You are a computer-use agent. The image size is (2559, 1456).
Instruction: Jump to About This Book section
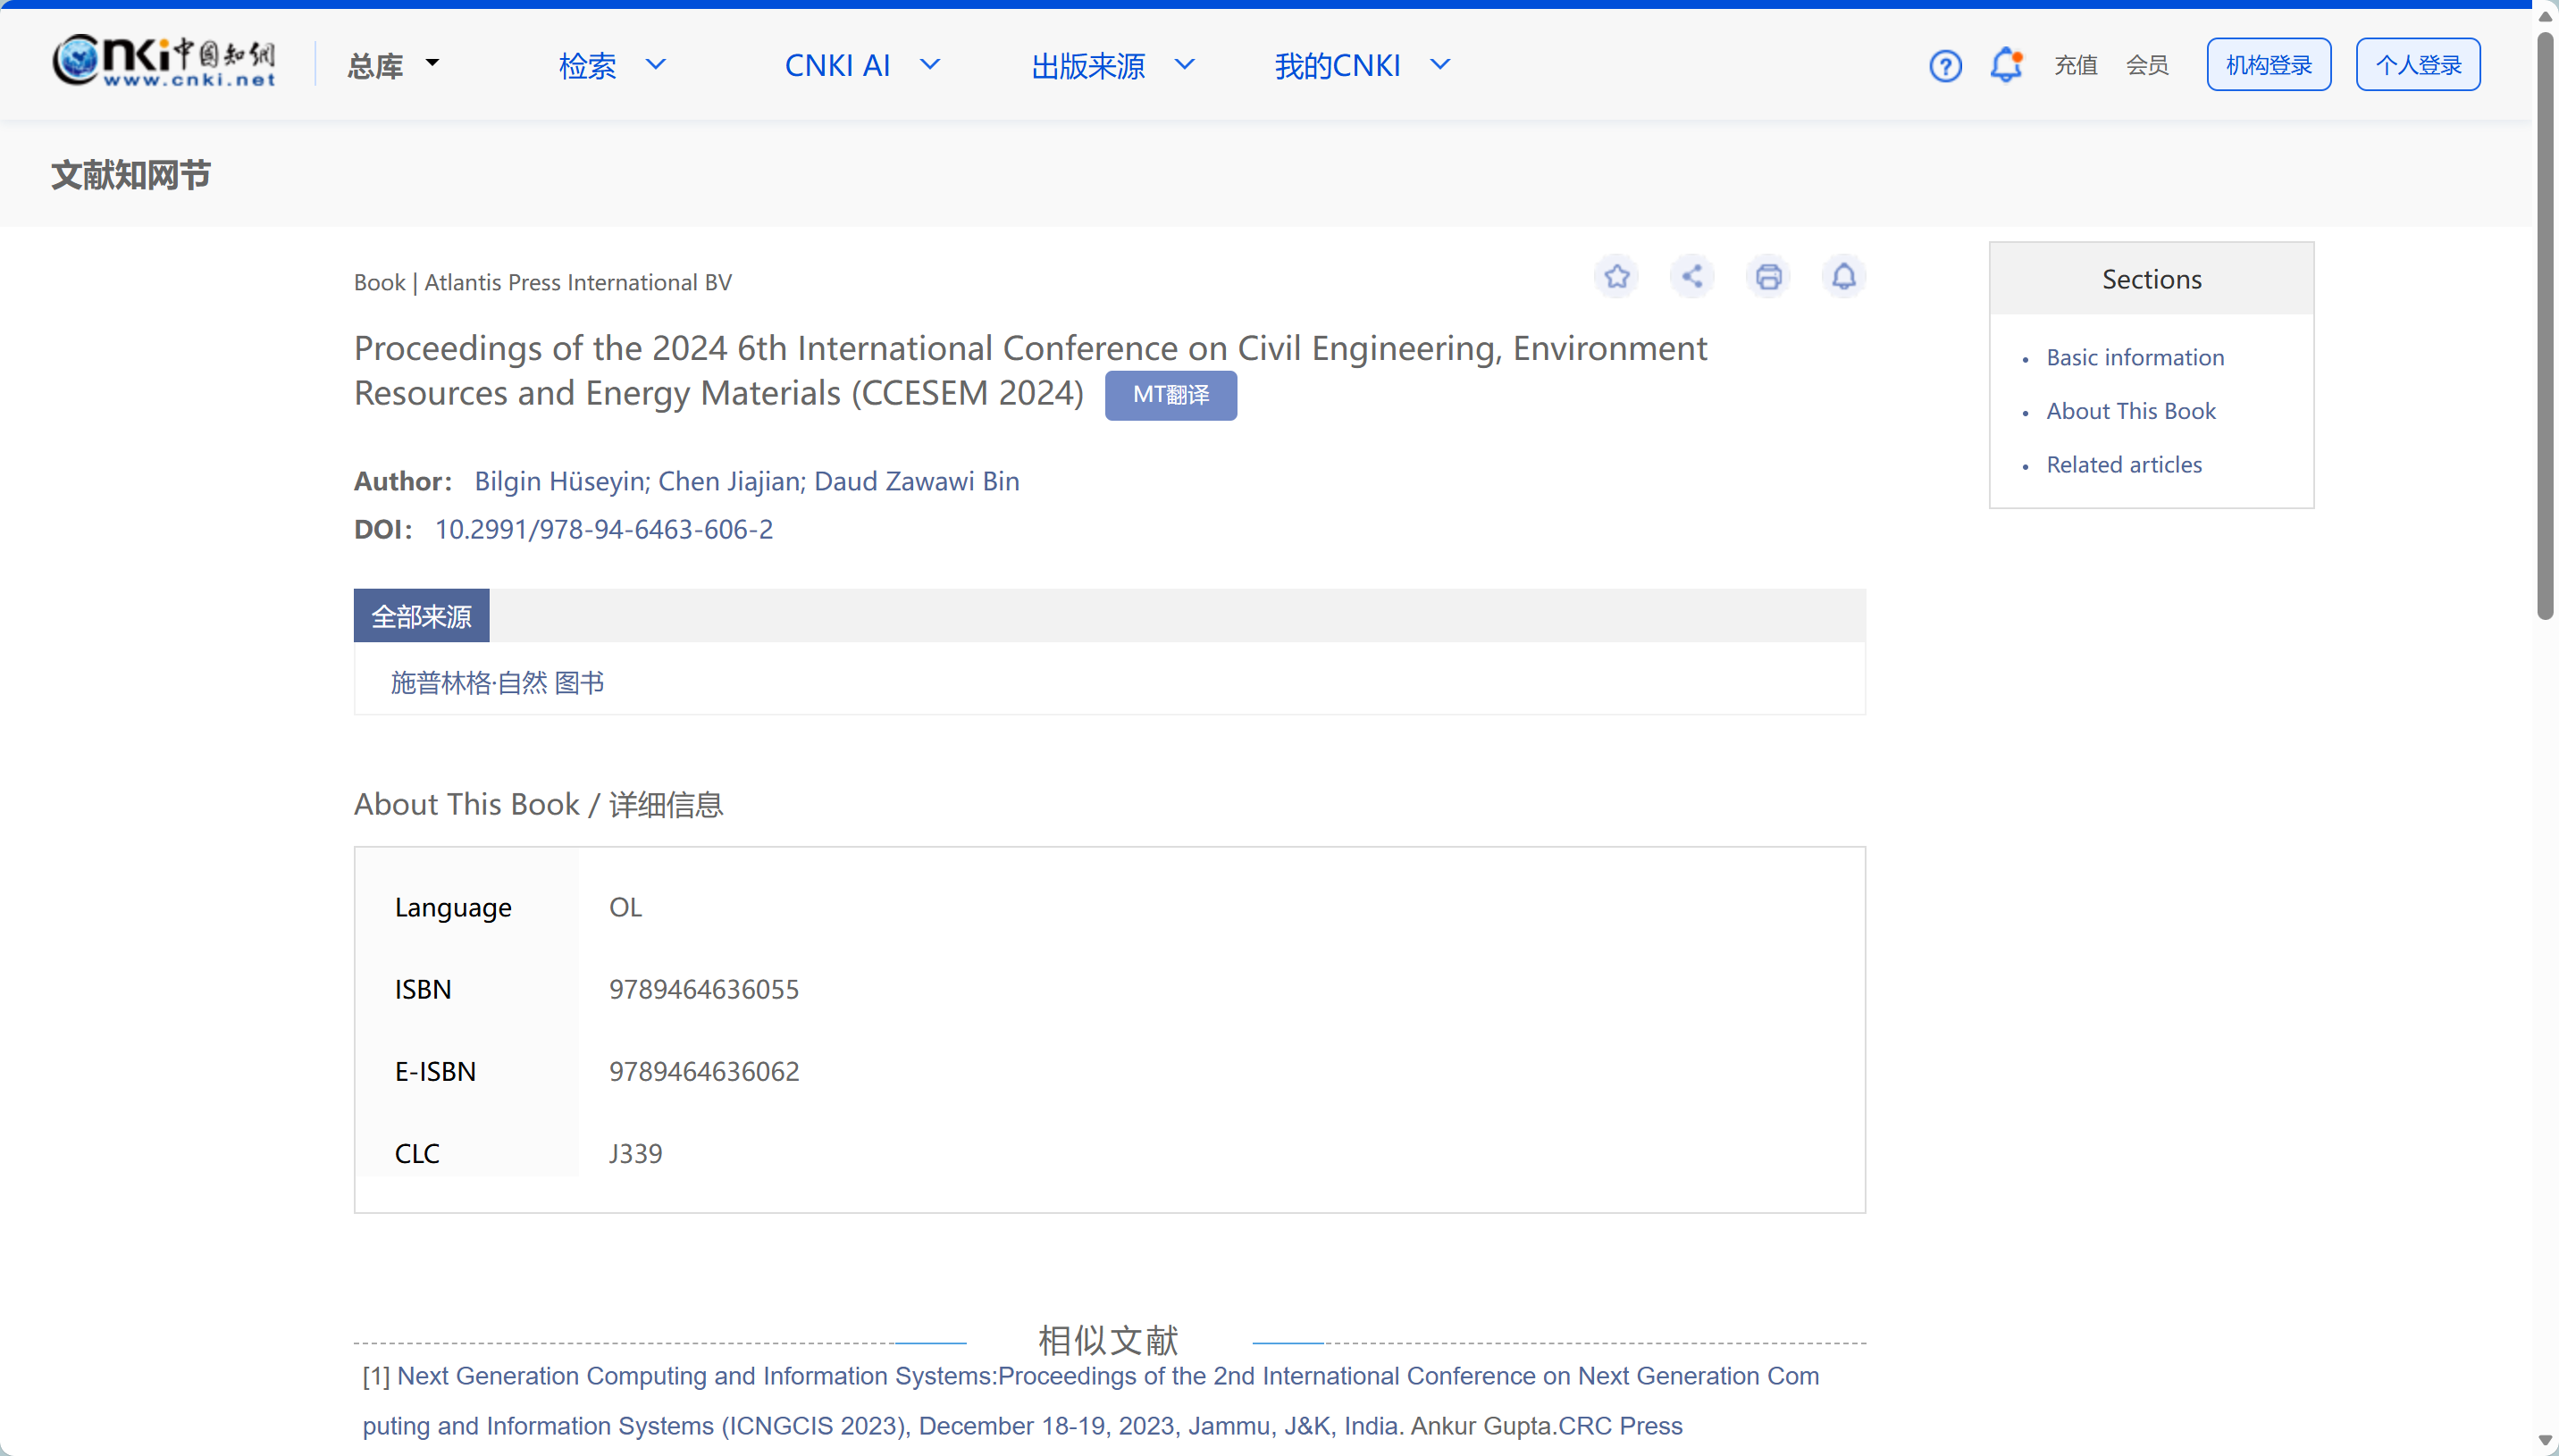2130,411
